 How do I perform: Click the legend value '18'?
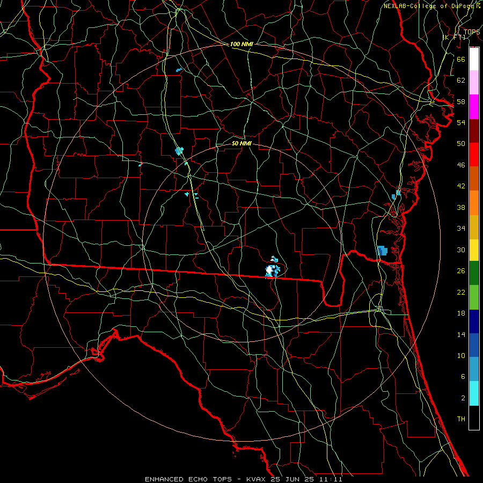[461, 313]
